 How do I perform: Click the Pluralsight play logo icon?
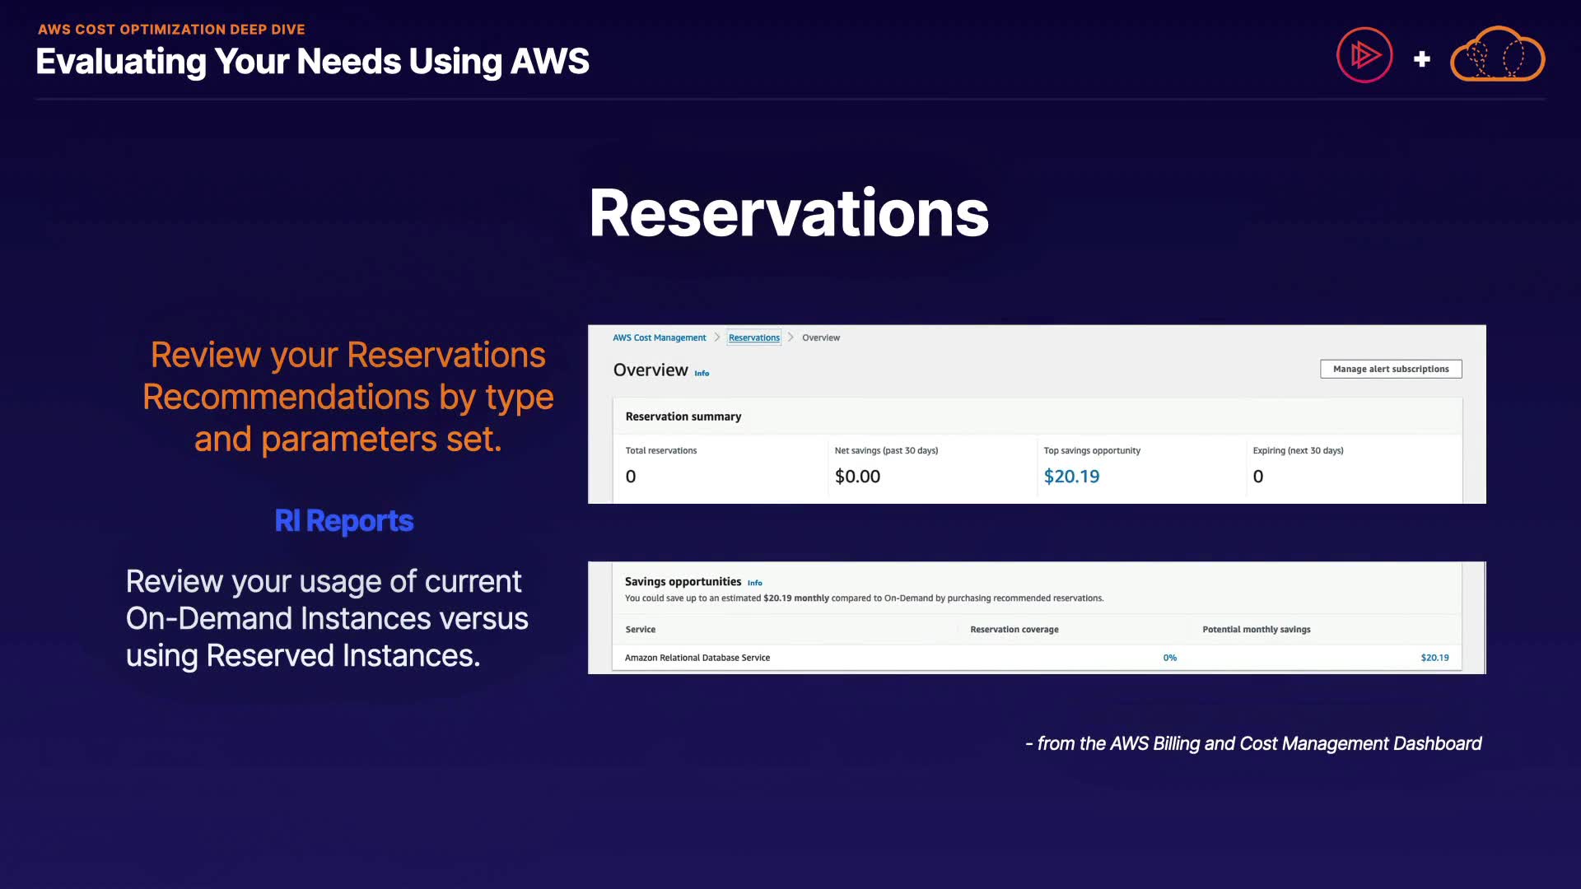coord(1364,55)
